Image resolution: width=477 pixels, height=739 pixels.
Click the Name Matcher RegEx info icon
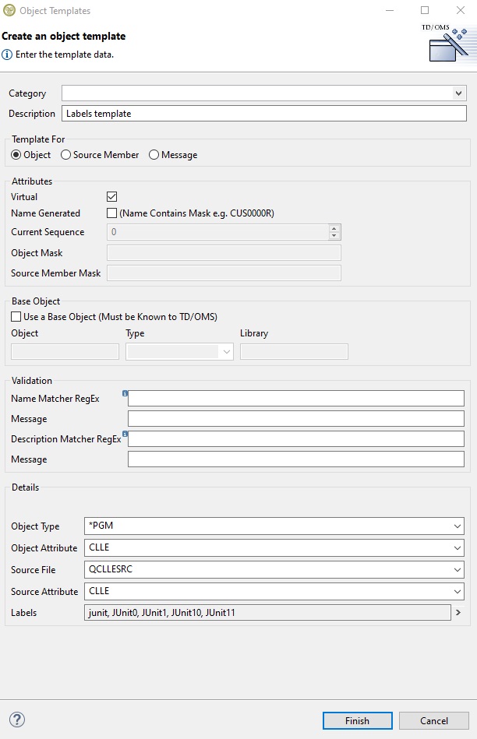coord(125,394)
